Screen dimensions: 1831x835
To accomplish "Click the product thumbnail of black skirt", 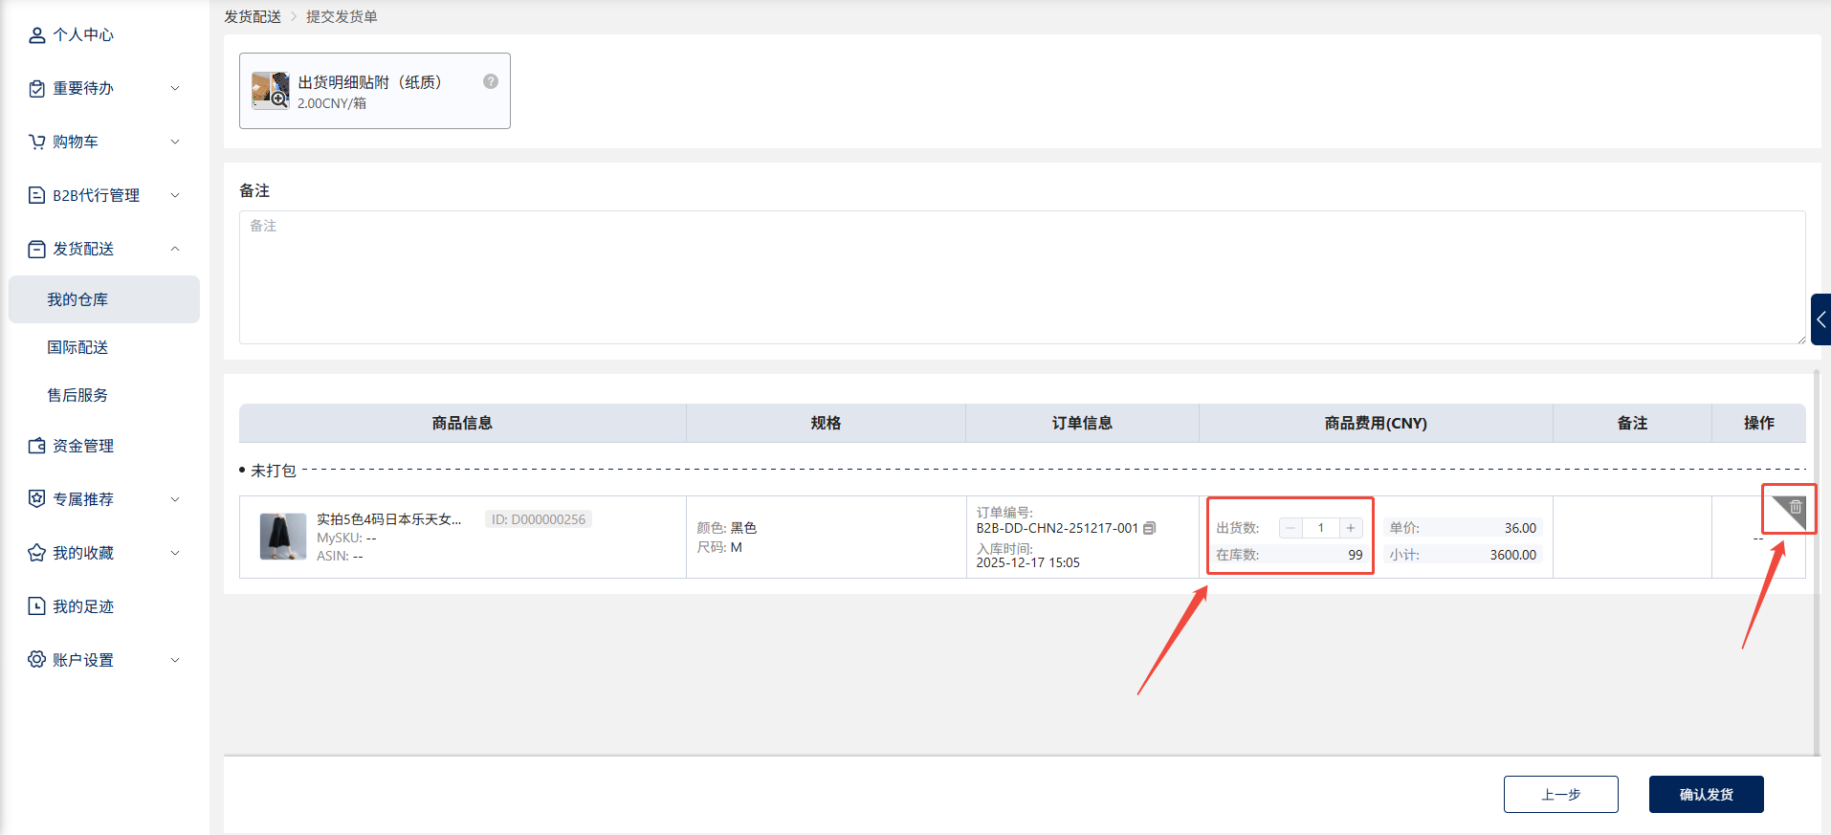I will (x=283, y=537).
